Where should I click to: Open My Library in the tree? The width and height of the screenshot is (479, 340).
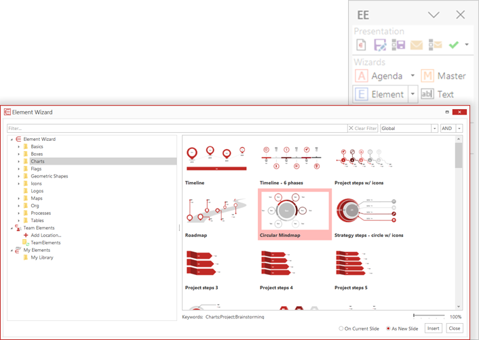(41, 257)
